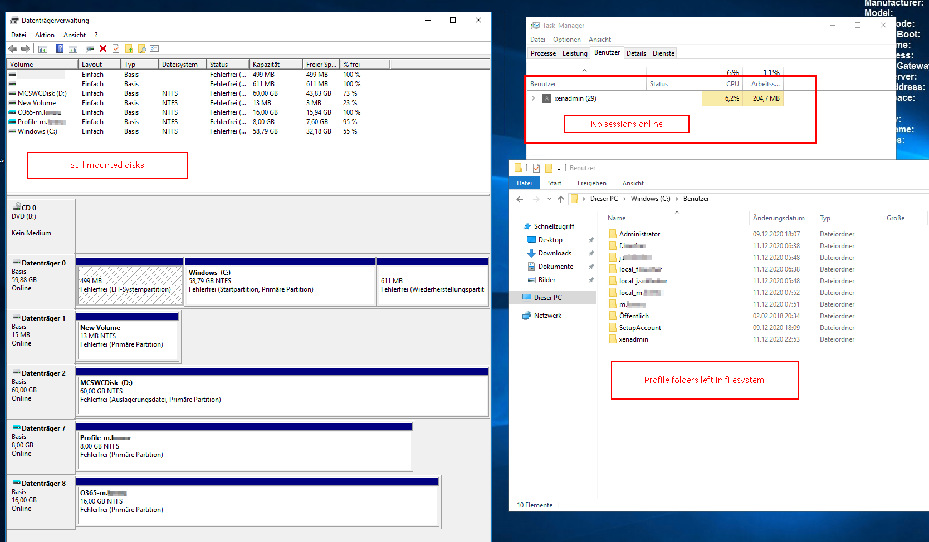Expand the xenadmin user row in Task-Manager
Screen dimensions: 929x542
coord(534,98)
